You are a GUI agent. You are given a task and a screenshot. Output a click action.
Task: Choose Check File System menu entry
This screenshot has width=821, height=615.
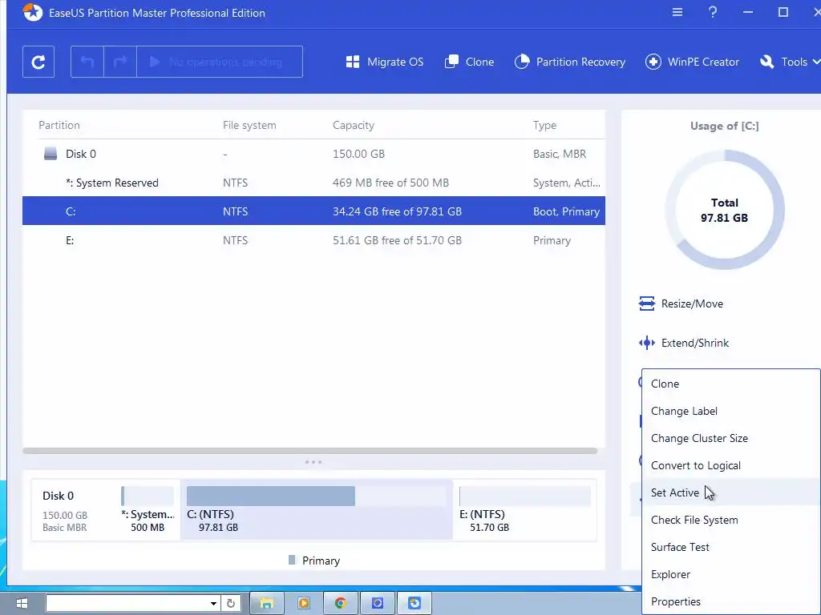click(731, 519)
